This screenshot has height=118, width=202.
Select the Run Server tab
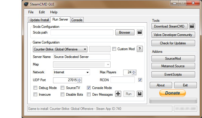[x=60, y=19]
